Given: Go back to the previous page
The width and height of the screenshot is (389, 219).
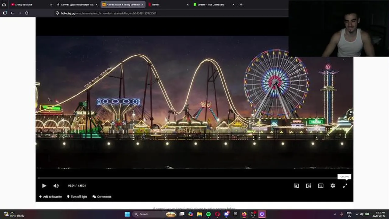Looking at the screenshot, I should [12, 13].
